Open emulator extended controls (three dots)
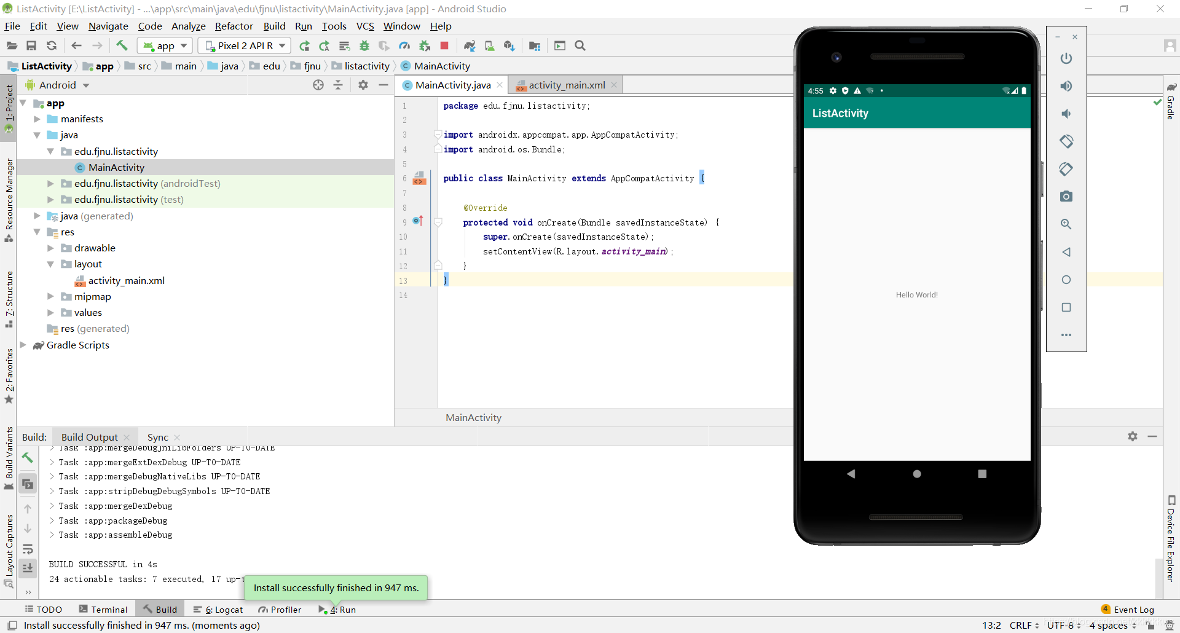Image resolution: width=1180 pixels, height=633 pixels. click(1066, 335)
